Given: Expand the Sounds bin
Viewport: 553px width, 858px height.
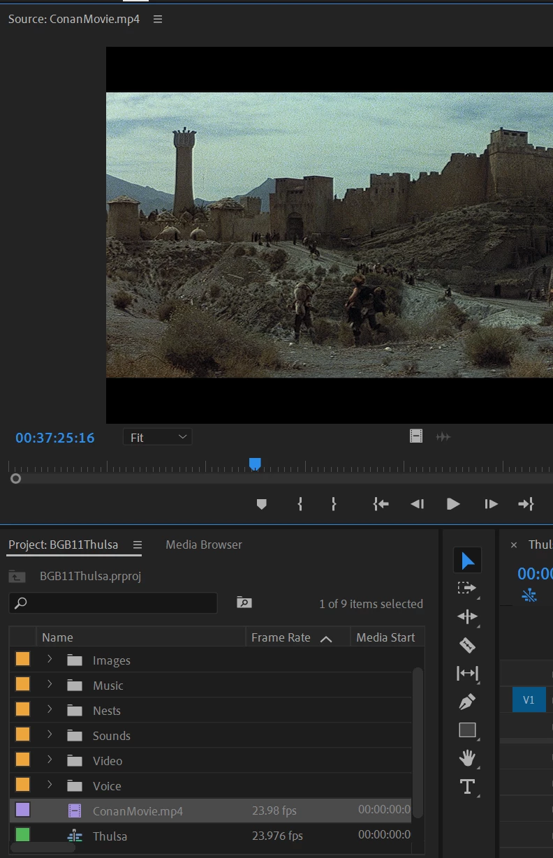Looking at the screenshot, I should tap(50, 734).
